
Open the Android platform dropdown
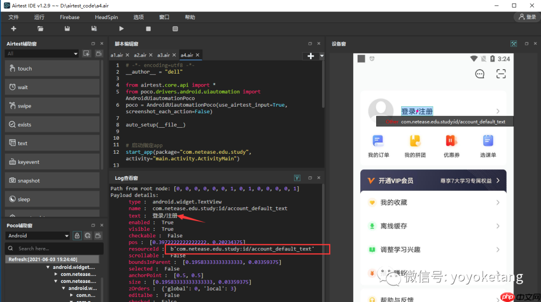(x=38, y=235)
